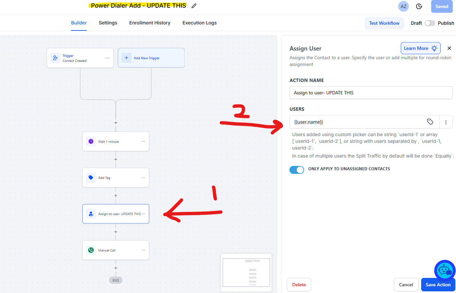This screenshot has width=456, height=293.
Task: Open the Execution Logs tab
Action: 199,23
